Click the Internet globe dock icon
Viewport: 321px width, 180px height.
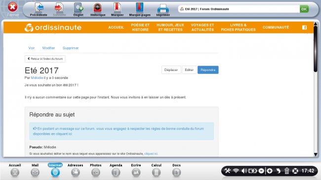pyautogui.click(x=55, y=173)
